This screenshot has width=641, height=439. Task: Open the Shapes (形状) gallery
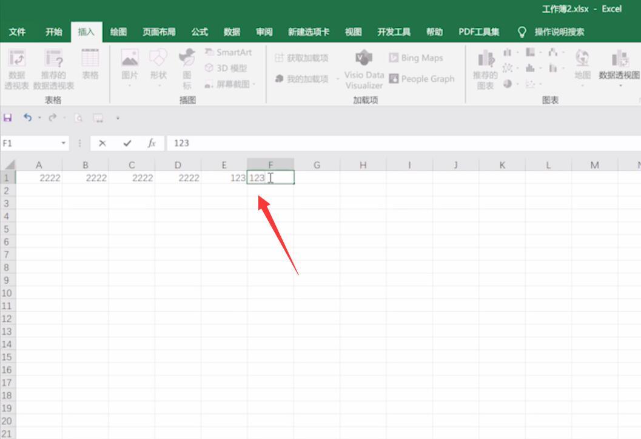[x=158, y=68]
